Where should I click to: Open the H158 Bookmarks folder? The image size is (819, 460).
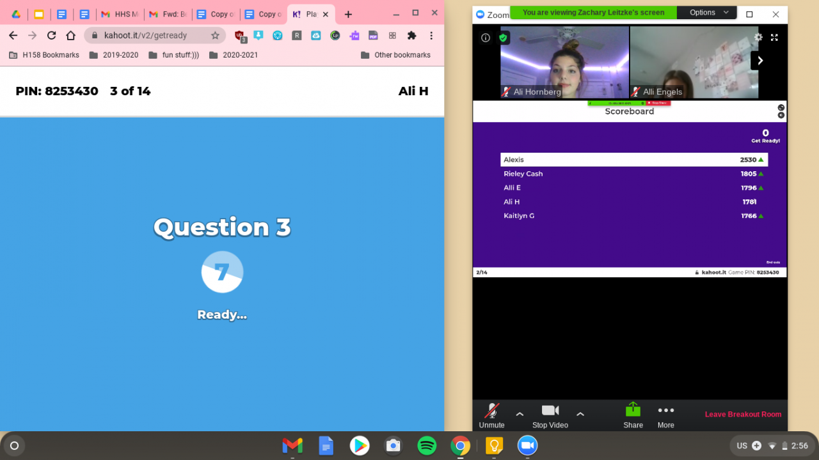[x=44, y=55]
